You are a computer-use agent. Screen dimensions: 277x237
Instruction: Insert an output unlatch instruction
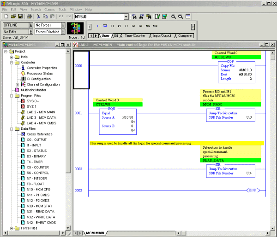point(140,26)
